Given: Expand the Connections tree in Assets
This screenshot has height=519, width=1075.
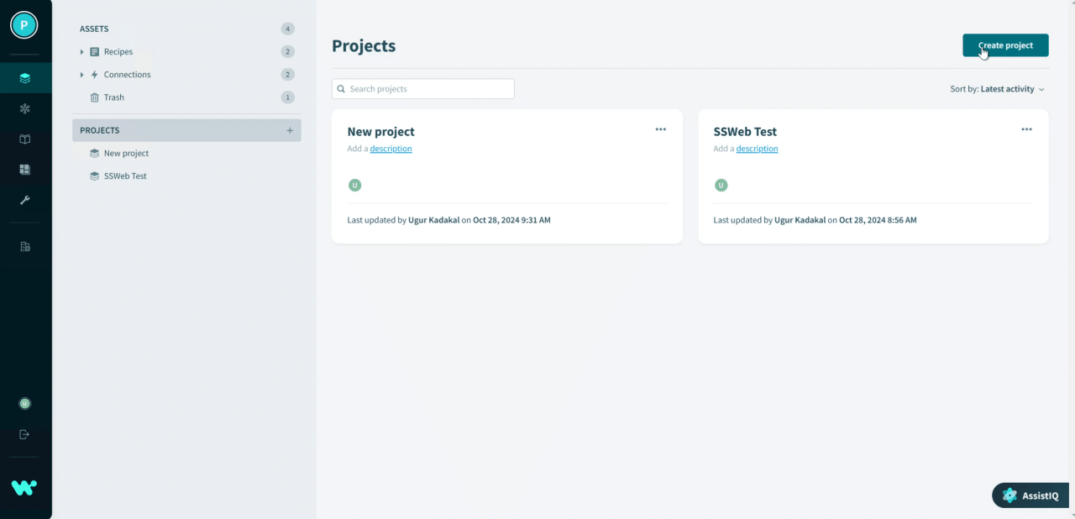Looking at the screenshot, I should click(81, 74).
